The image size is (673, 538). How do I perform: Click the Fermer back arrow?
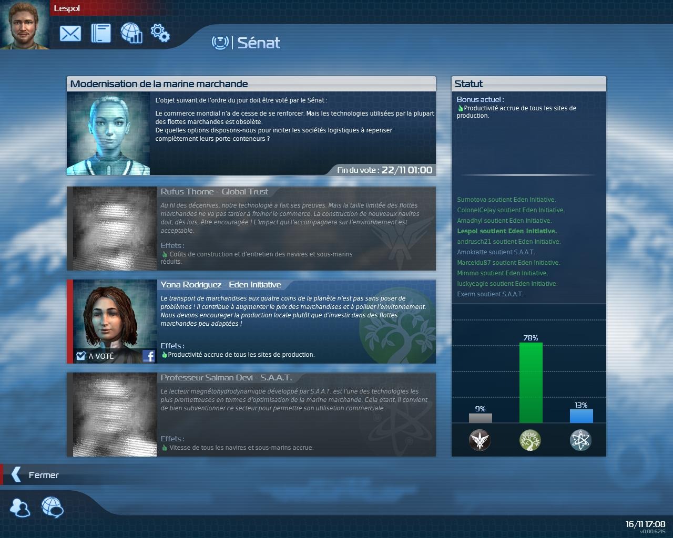16,475
